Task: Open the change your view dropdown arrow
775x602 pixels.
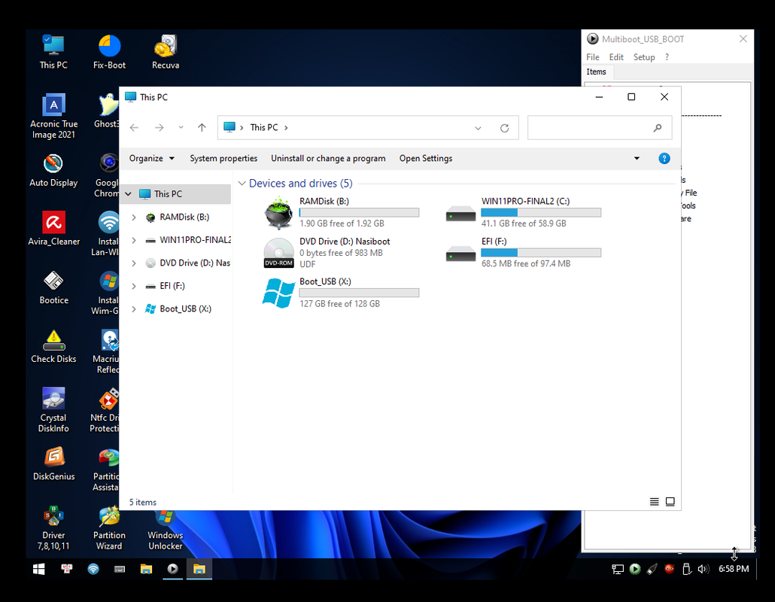Action: (x=637, y=158)
